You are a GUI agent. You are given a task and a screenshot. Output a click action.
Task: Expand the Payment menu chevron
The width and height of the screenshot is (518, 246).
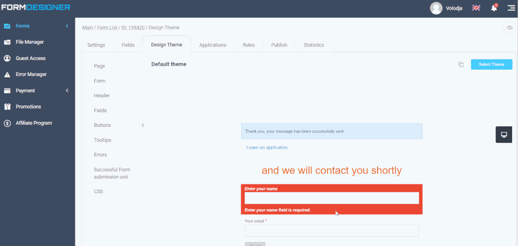click(x=67, y=91)
